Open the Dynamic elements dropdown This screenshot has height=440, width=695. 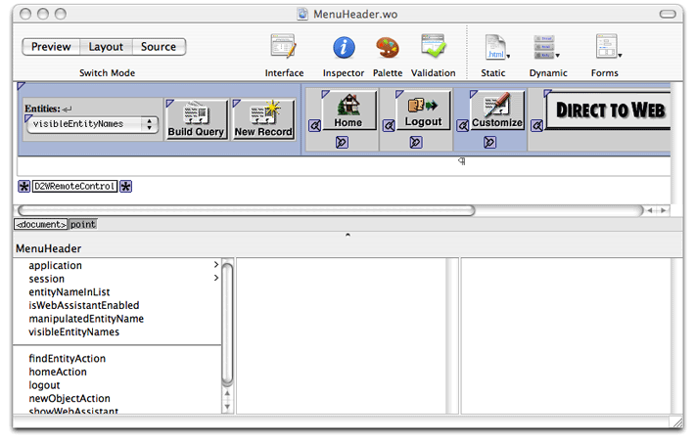[x=547, y=48]
